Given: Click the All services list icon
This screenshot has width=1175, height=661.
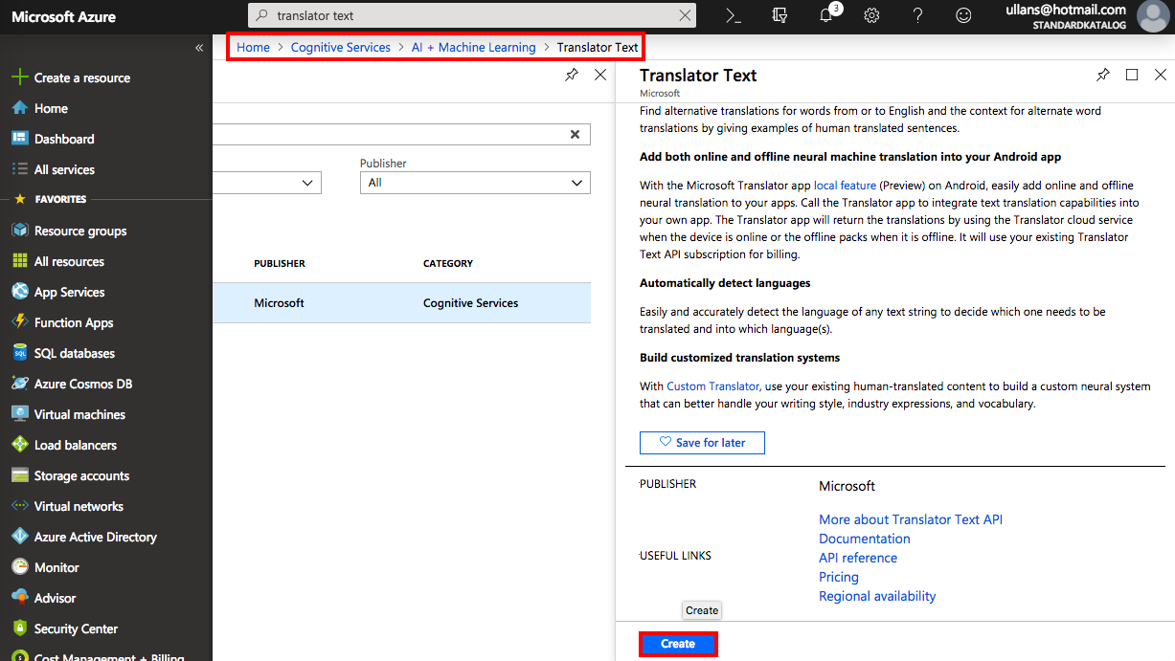Looking at the screenshot, I should click(x=19, y=169).
